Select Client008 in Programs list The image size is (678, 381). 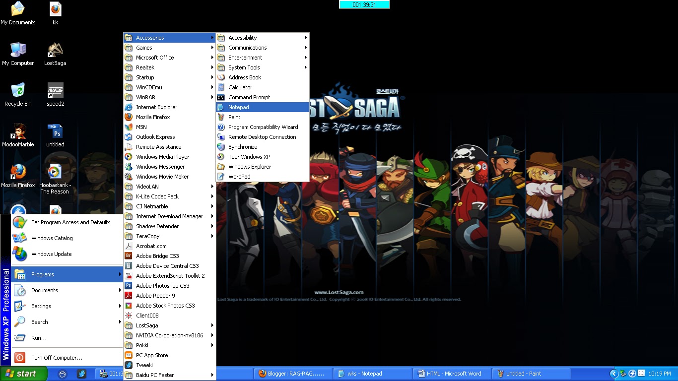tap(170, 316)
